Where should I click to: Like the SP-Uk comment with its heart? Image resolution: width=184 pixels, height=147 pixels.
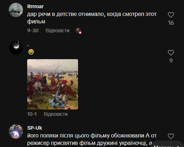[x=171, y=136]
